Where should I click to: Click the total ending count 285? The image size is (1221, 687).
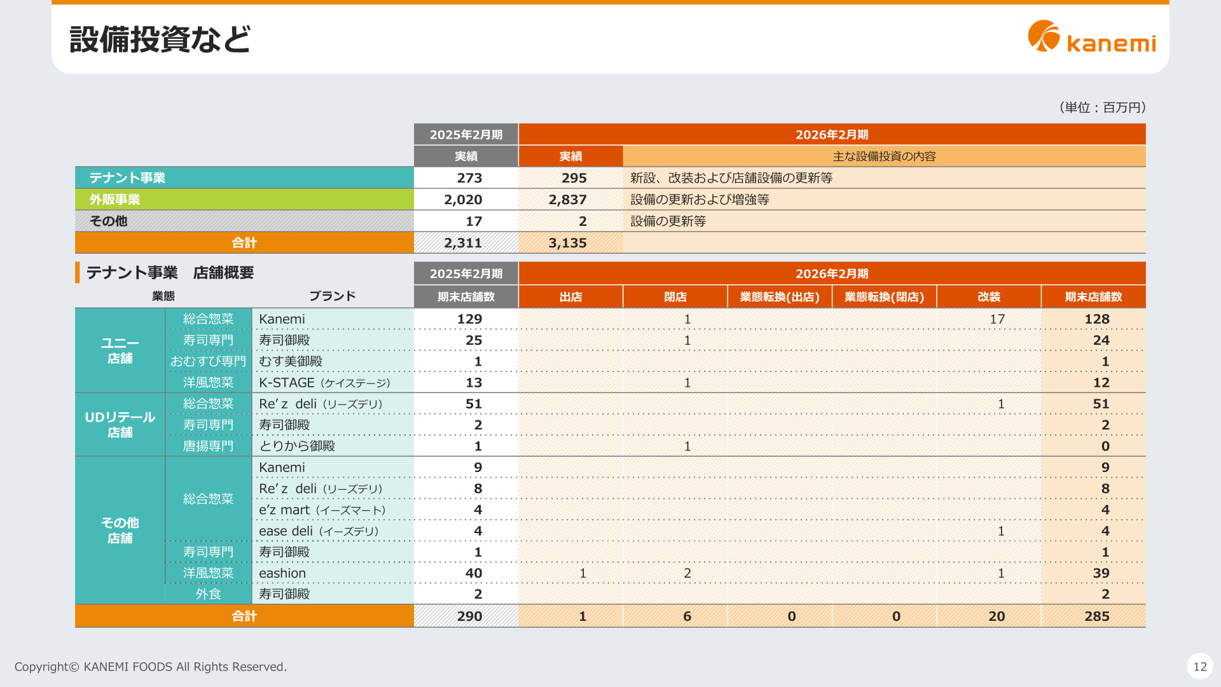[1097, 616]
